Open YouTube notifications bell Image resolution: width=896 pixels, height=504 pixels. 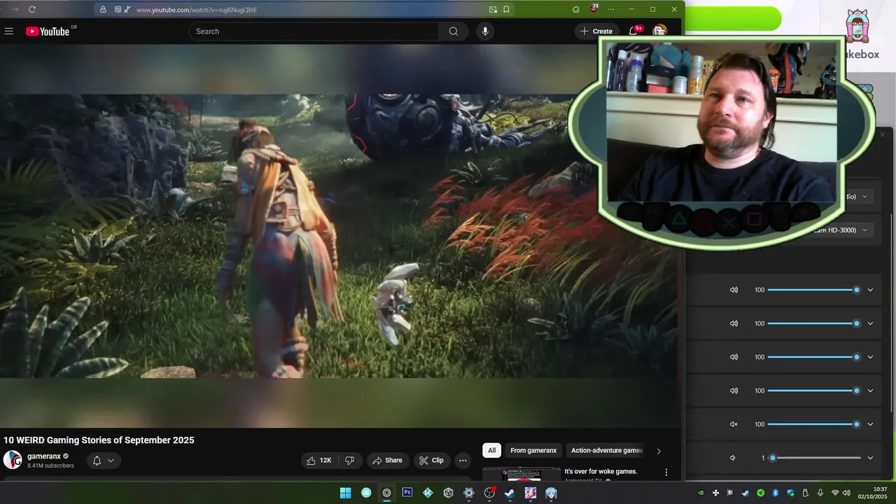pyautogui.click(x=633, y=31)
